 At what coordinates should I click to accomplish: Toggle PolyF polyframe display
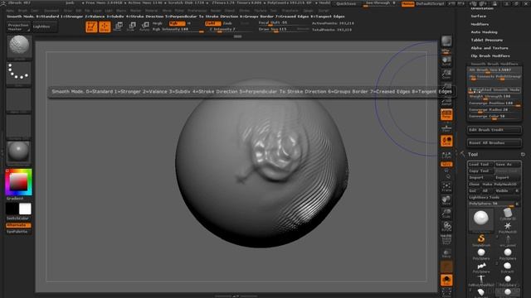(446, 239)
